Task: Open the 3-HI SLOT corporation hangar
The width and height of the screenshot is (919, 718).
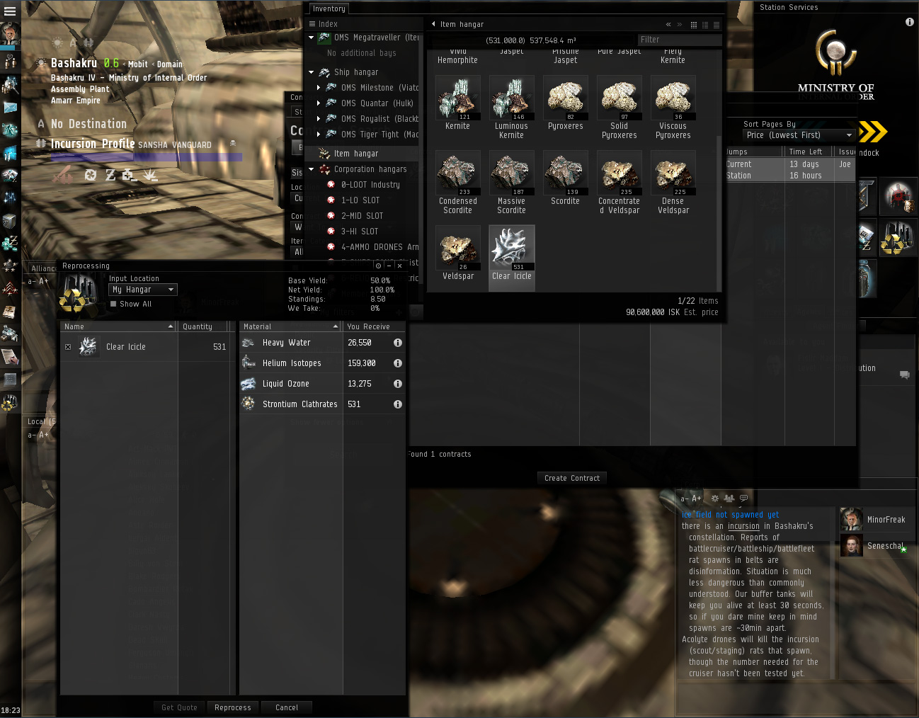Action: tap(360, 232)
